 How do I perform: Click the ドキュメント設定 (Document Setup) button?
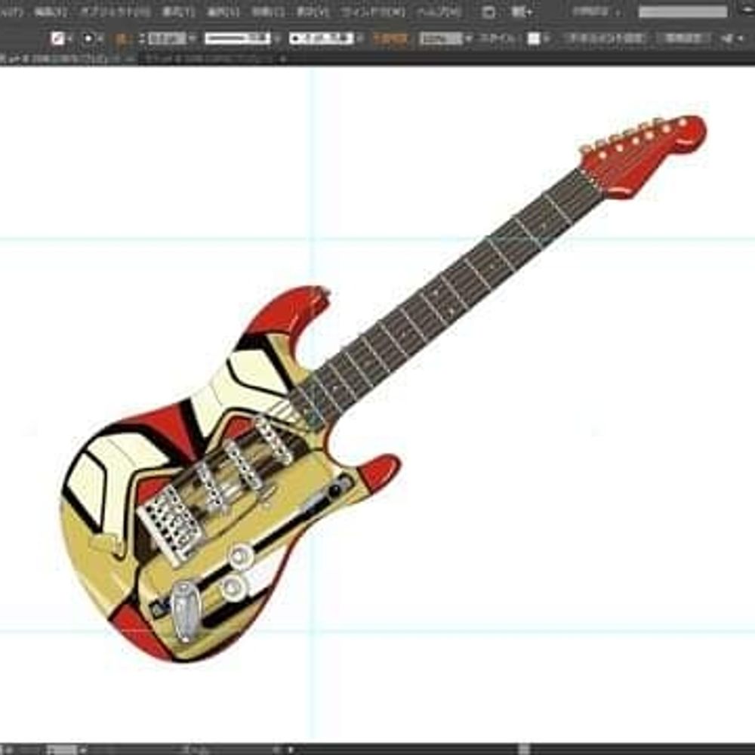click(606, 39)
